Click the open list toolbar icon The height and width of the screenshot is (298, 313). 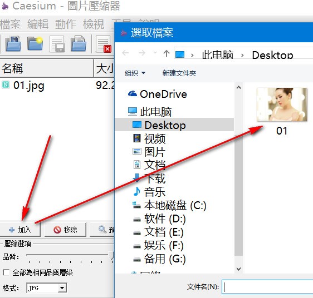(79, 43)
